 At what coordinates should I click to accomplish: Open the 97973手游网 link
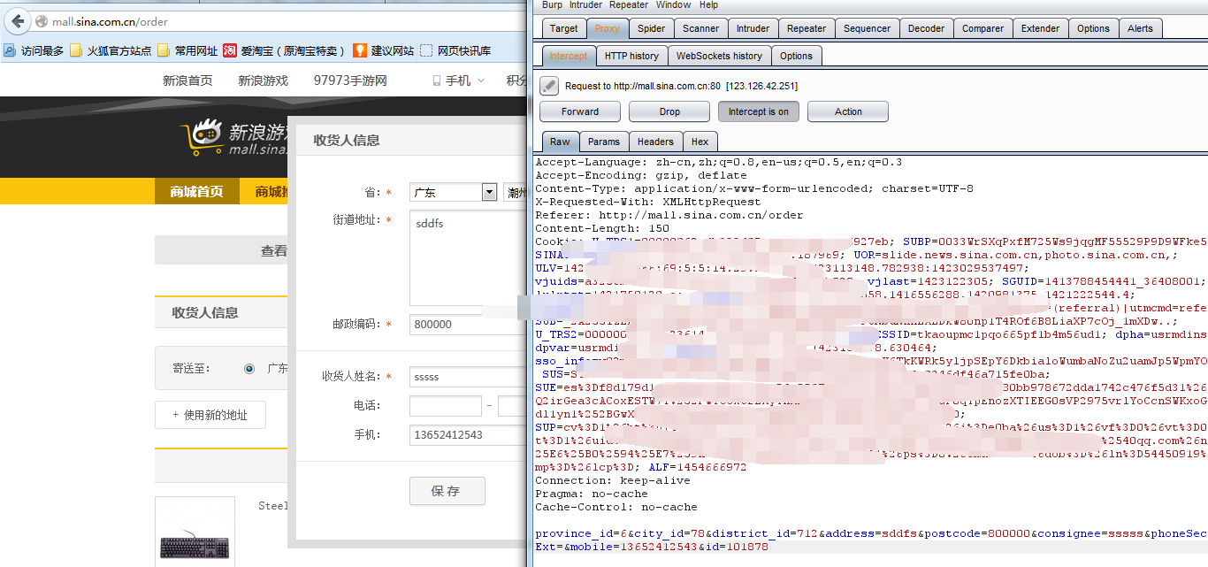350,80
